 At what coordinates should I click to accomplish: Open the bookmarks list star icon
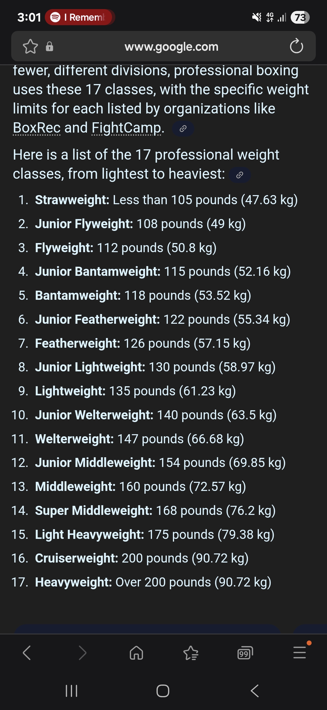pos(191,653)
